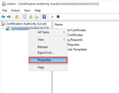
Task: Click the Certification Authority (Local) root icon
Action: tap(3, 24)
